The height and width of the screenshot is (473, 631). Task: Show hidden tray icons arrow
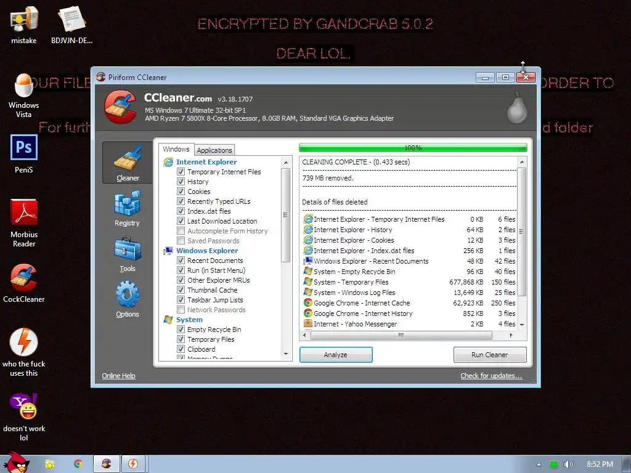pos(539,464)
